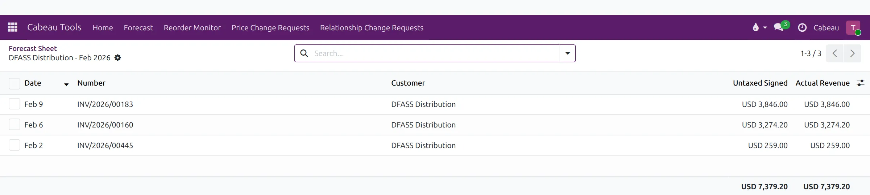Click the gear icon beside Feb 2026
870x195 pixels.
[118, 58]
